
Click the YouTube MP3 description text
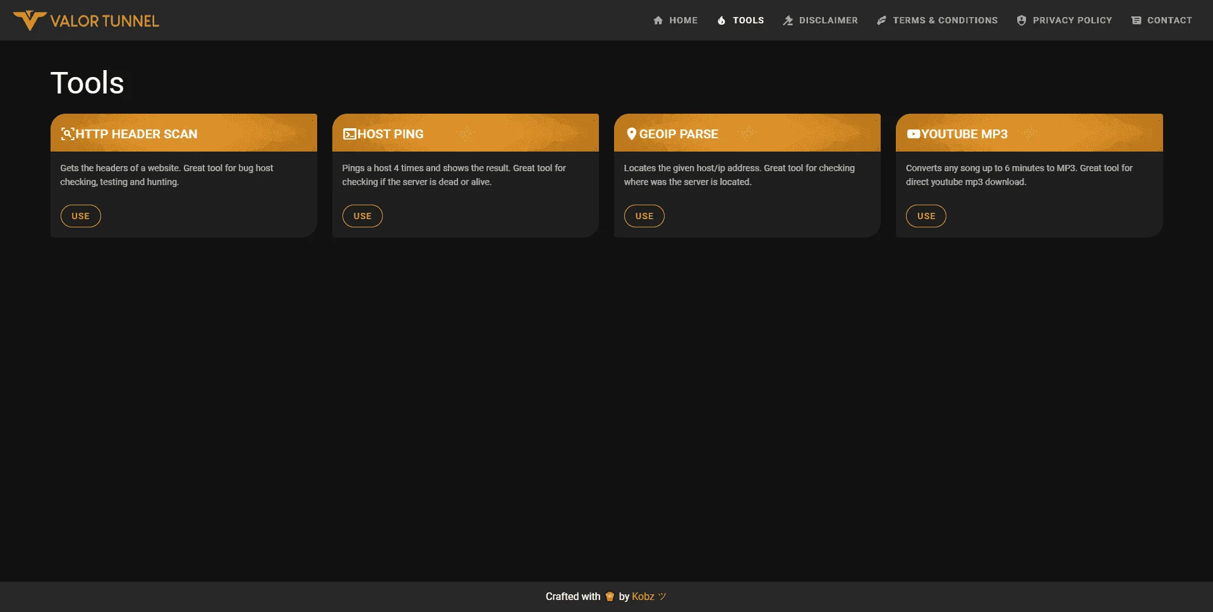coord(1019,175)
